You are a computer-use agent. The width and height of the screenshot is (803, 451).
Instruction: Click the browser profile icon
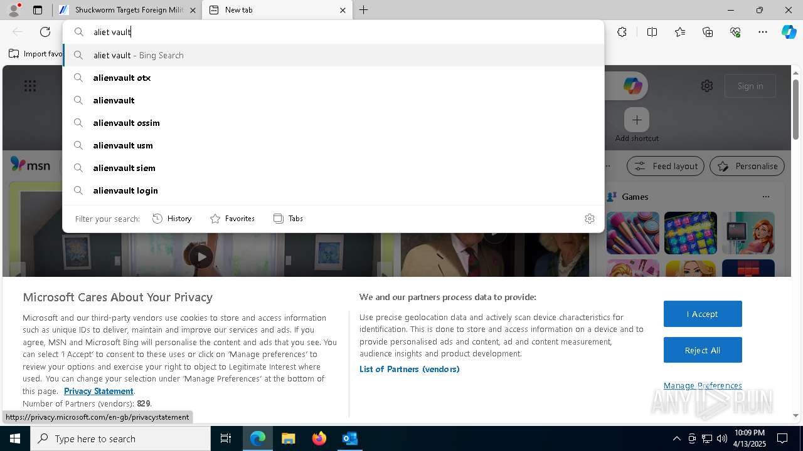point(13,10)
